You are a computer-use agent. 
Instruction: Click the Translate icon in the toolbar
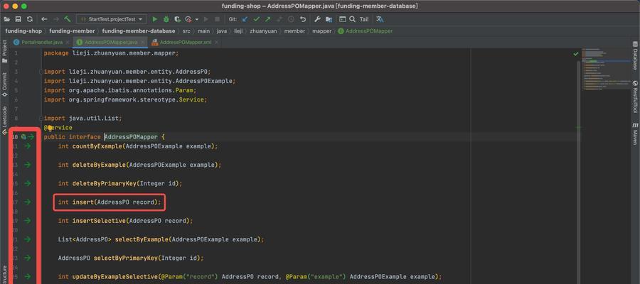pos(380,19)
